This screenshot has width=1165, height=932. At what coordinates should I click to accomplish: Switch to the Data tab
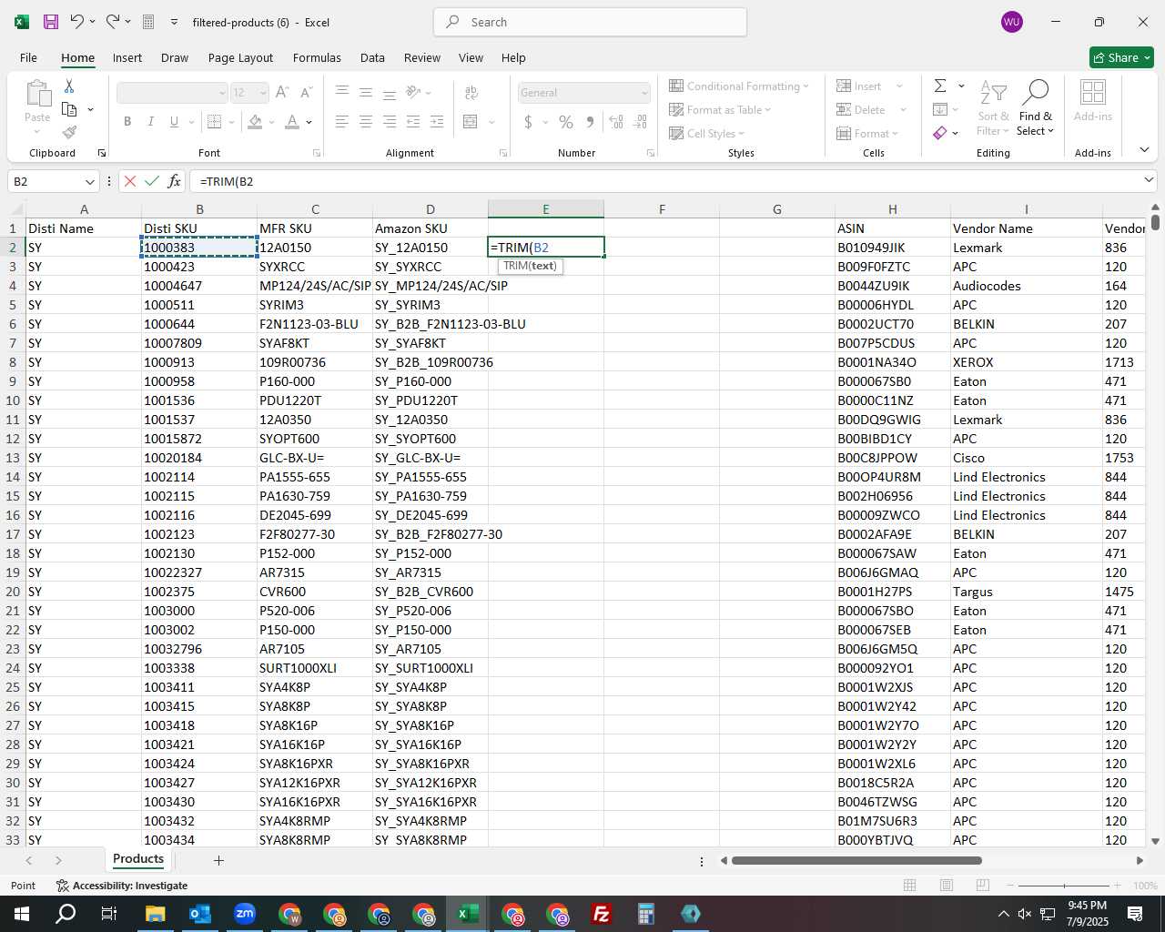pos(372,57)
